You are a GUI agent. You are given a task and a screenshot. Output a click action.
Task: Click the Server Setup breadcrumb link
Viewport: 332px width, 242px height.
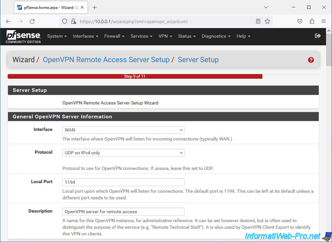click(198, 60)
